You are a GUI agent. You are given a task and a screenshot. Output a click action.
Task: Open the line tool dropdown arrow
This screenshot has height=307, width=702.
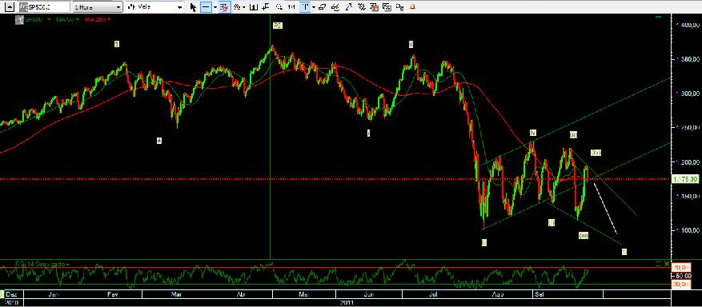pyautogui.click(x=215, y=7)
